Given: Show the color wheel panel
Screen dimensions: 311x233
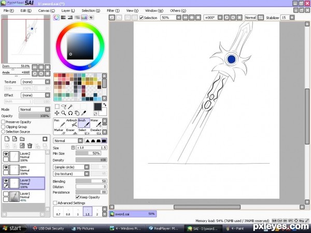Looking at the screenshot, I should point(56,18).
